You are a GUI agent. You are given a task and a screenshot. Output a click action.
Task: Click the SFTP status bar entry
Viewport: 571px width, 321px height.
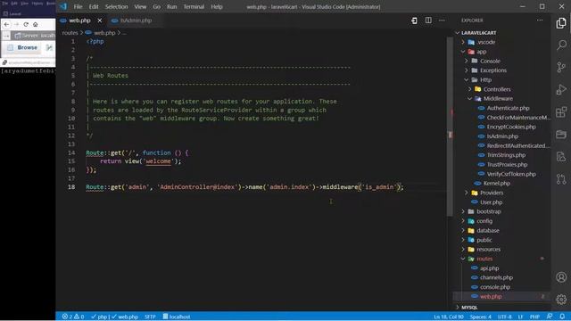click(x=150, y=317)
